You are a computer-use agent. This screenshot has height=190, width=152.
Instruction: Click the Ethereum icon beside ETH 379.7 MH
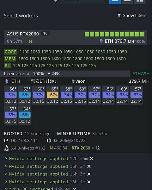tap(101, 41)
